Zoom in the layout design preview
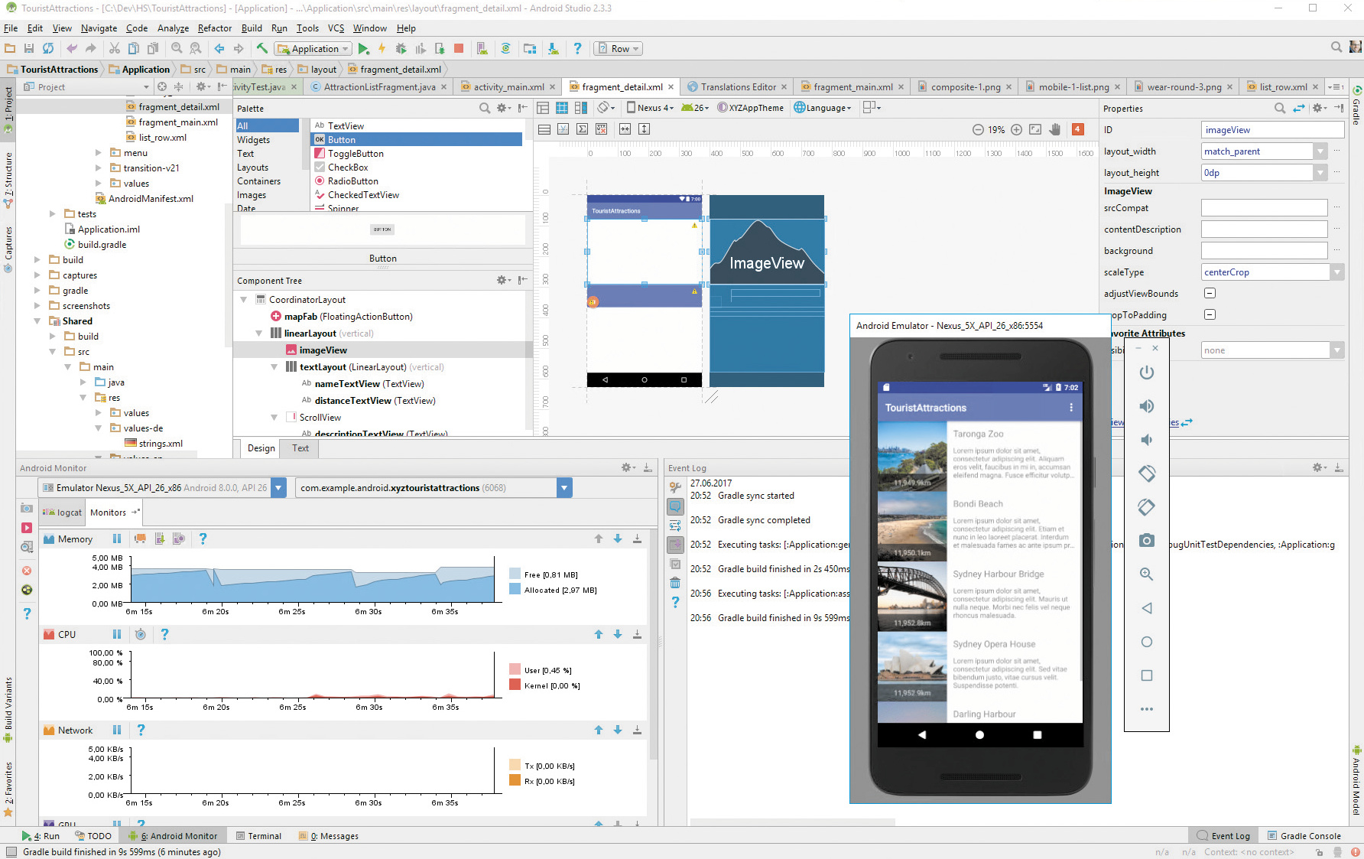 pos(1017,129)
